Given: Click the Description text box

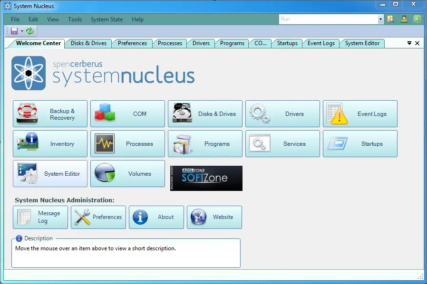Looking at the screenshot, I should (126, 253).
